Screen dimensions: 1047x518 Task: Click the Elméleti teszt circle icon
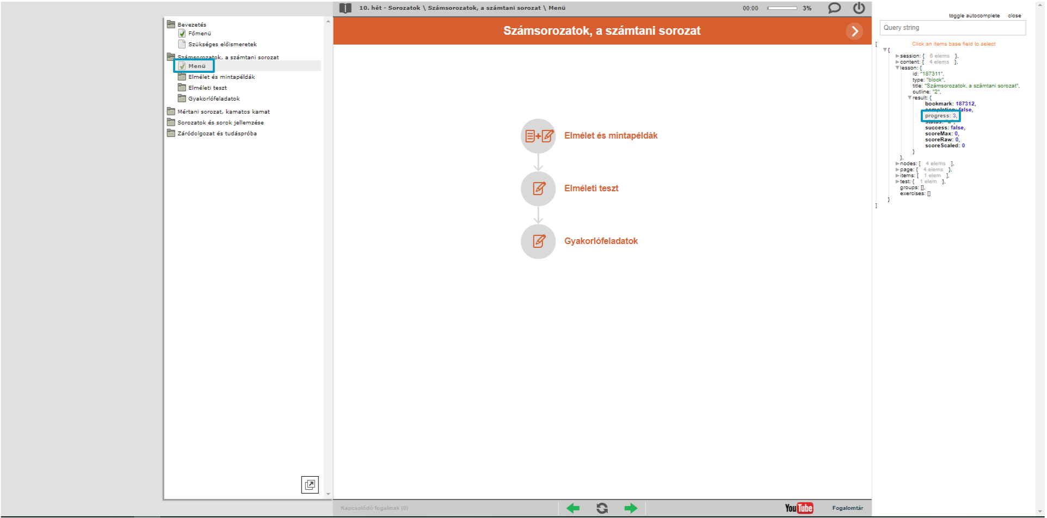click(538, 189)
